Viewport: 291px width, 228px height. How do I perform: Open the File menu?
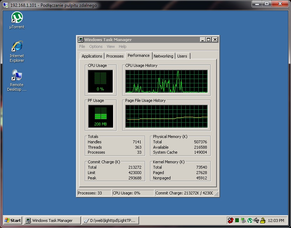click(82, 46)
